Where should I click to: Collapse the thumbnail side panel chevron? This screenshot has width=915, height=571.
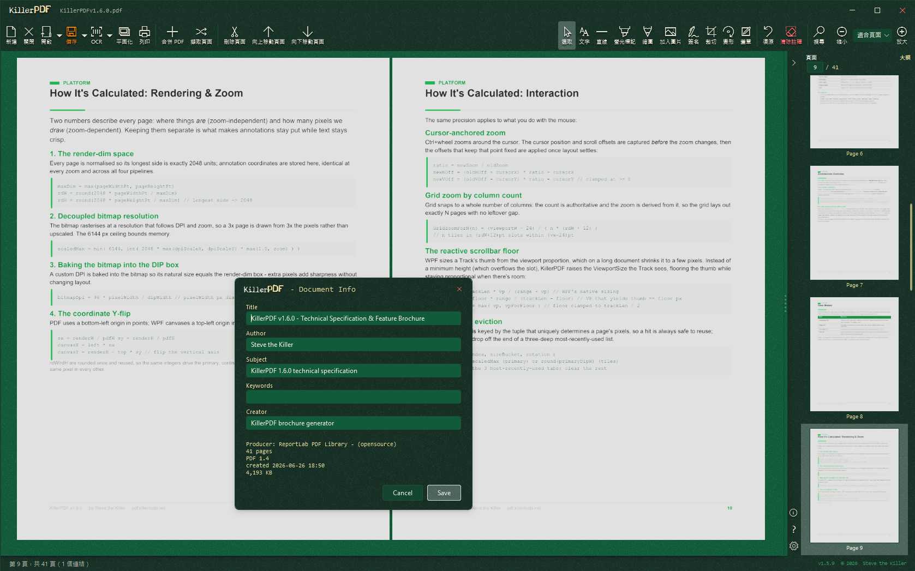tap(794, 63)
